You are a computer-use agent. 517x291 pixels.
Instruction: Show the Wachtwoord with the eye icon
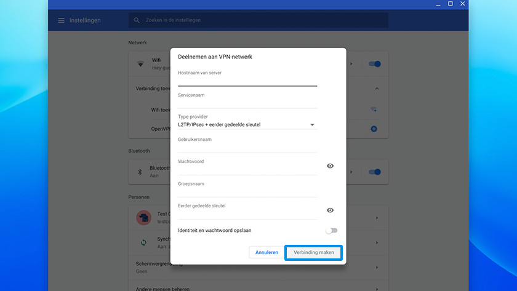(x=330, y=166)
